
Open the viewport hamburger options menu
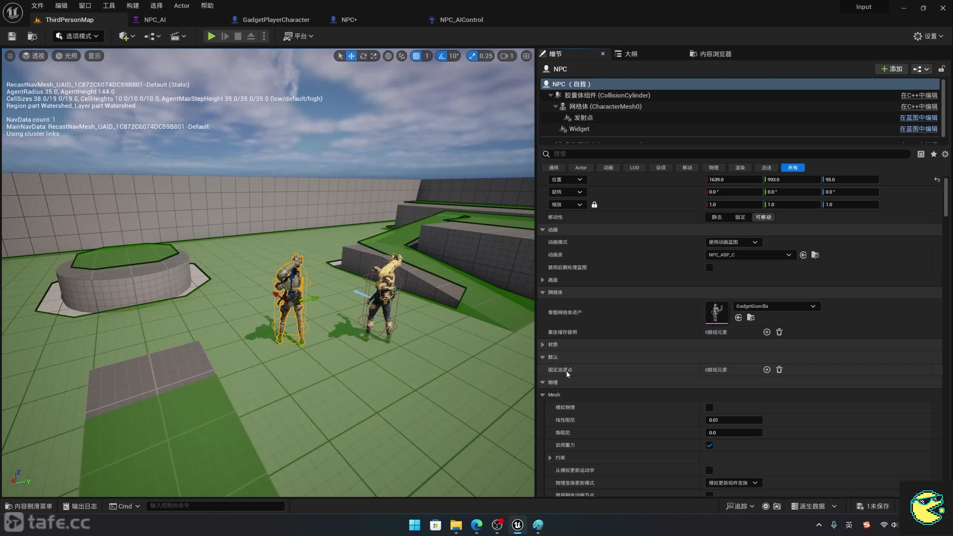point(10,56)
